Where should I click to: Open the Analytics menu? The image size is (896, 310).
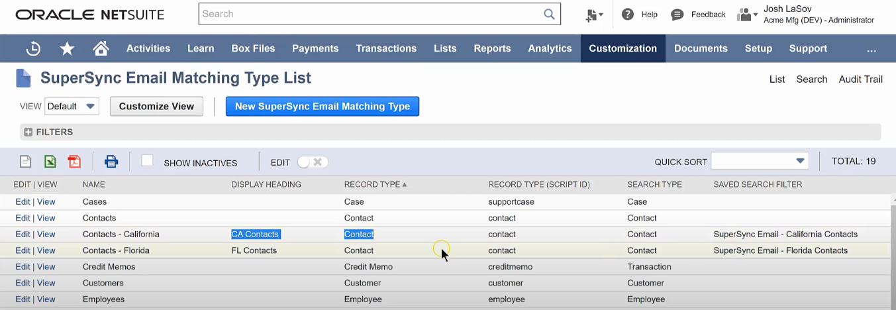550,48
